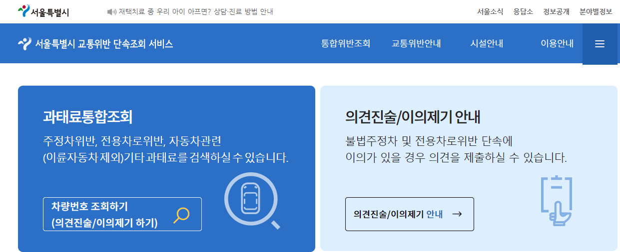Click the 의견진술/이의제기 안내 button
Viewport: 620px width, 252px height.
[x=410, y=214]
